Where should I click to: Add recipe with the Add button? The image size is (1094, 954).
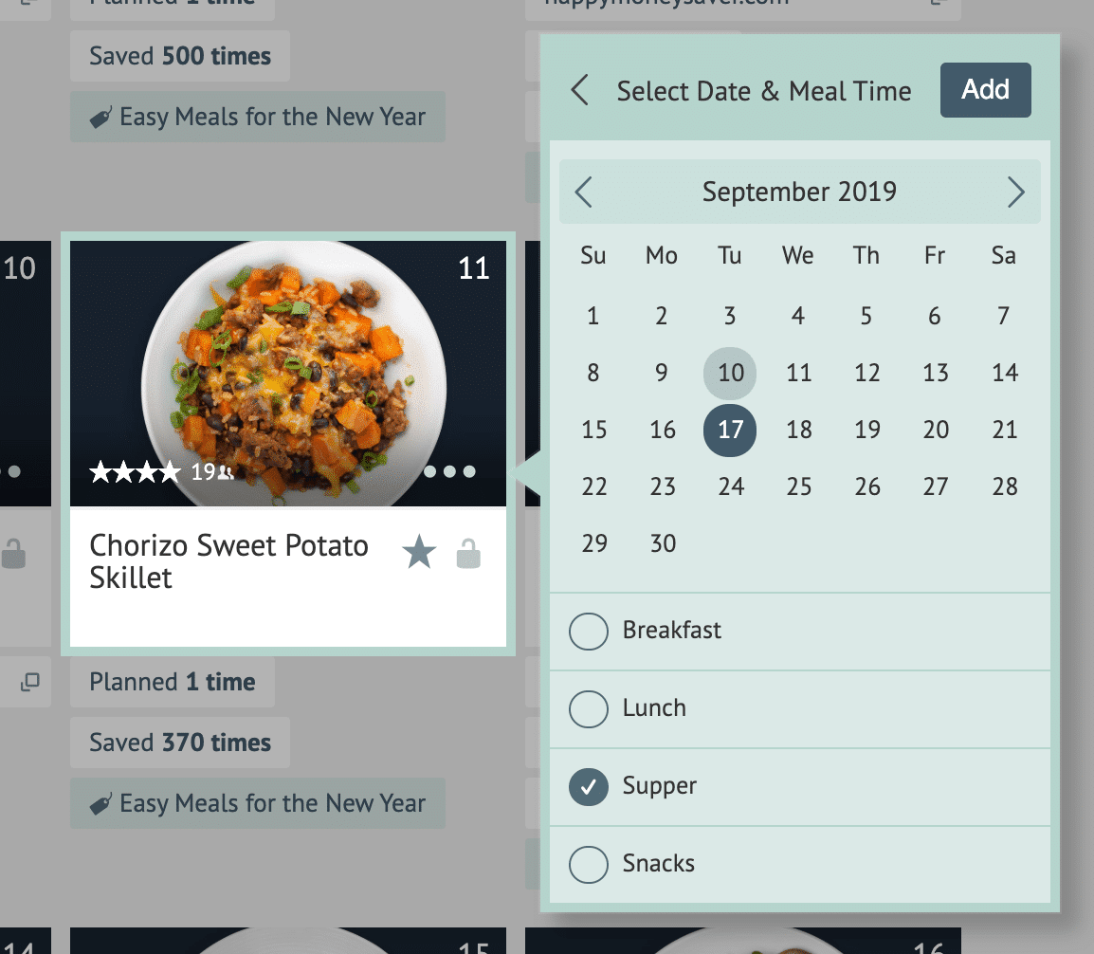tap(985, 90)
